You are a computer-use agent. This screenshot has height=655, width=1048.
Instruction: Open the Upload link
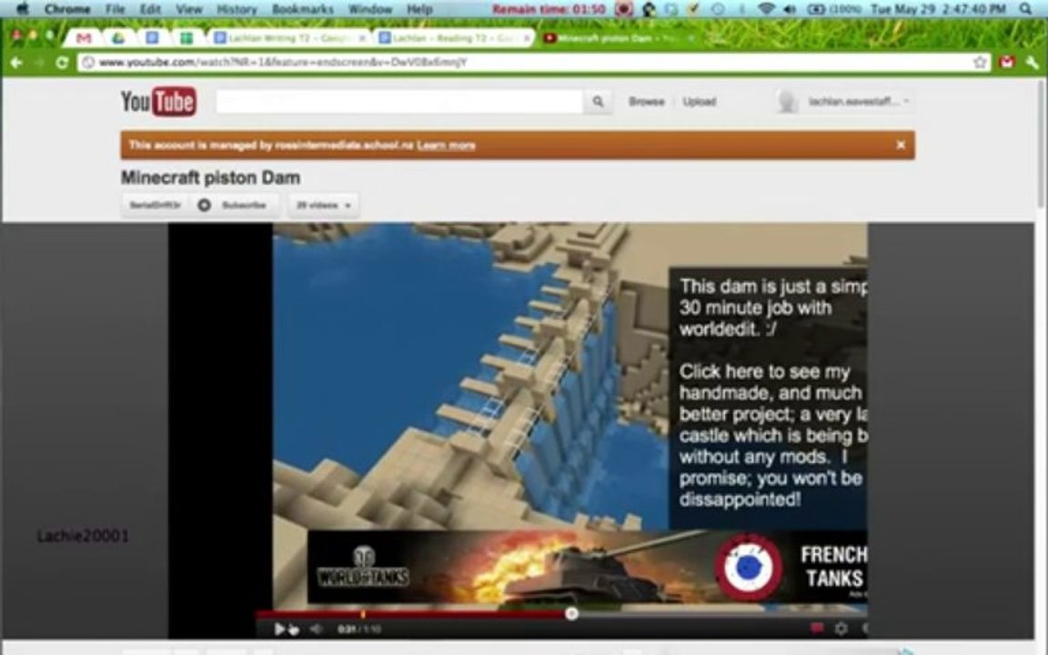click(x=699, y=102)
